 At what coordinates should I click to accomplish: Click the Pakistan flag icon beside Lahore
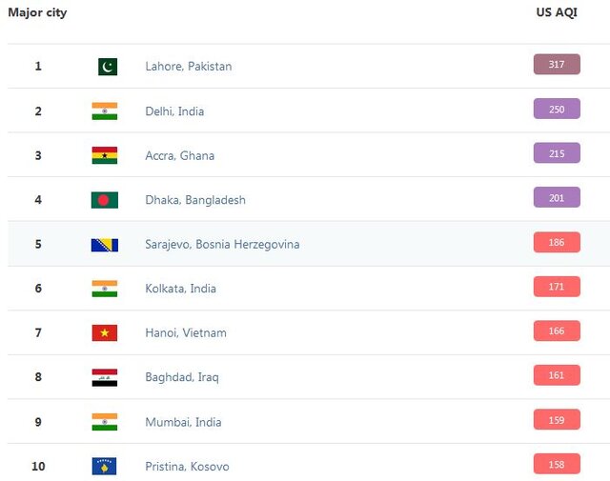tap(107, 67)
